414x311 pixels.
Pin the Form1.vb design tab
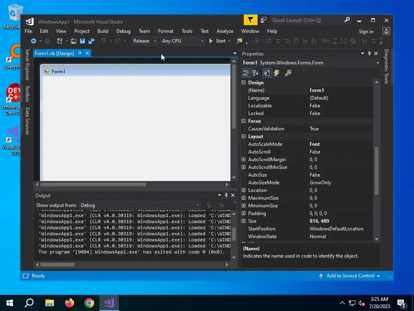pos(80,53)
